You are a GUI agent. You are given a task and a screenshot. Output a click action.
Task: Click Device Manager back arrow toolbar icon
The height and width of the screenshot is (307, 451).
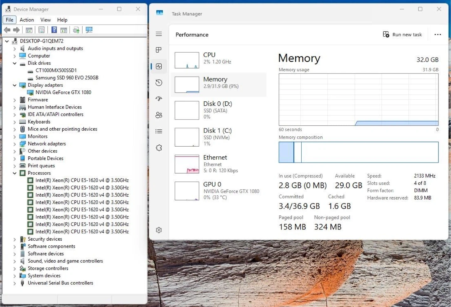tap(7, 30)
